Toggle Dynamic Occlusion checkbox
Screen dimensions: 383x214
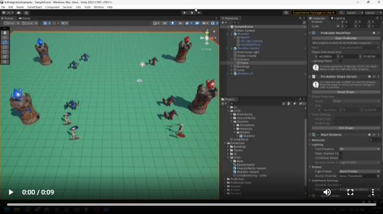[x=340, y=185]
